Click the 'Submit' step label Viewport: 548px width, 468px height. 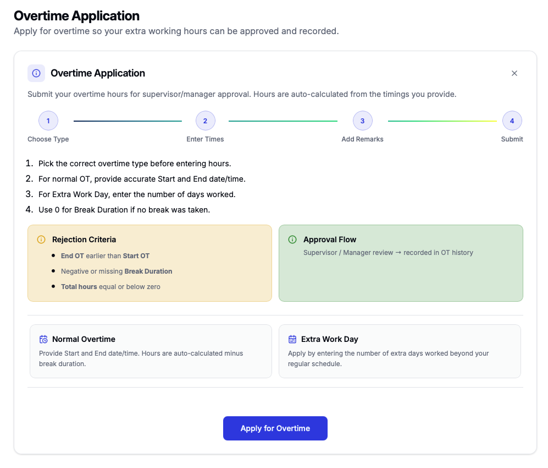(x=512, y=139)
